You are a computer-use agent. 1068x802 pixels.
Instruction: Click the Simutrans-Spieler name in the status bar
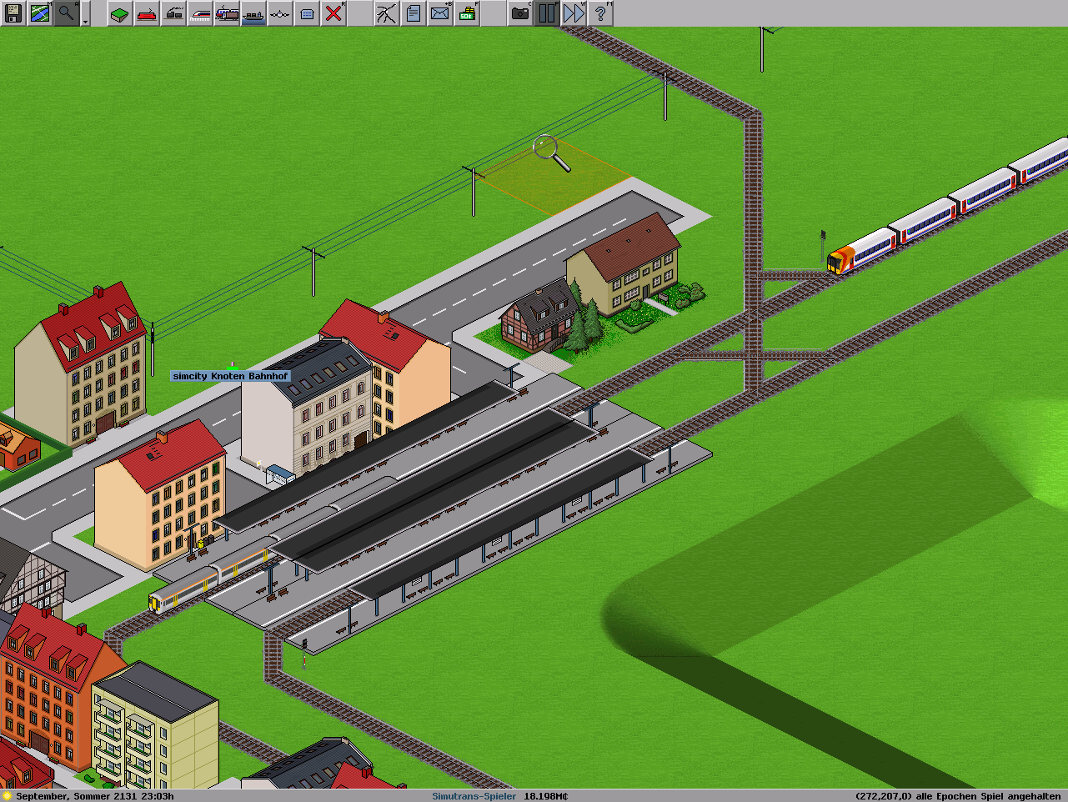[474, 796]
